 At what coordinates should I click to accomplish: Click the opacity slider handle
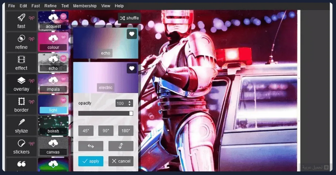point(131,113)
